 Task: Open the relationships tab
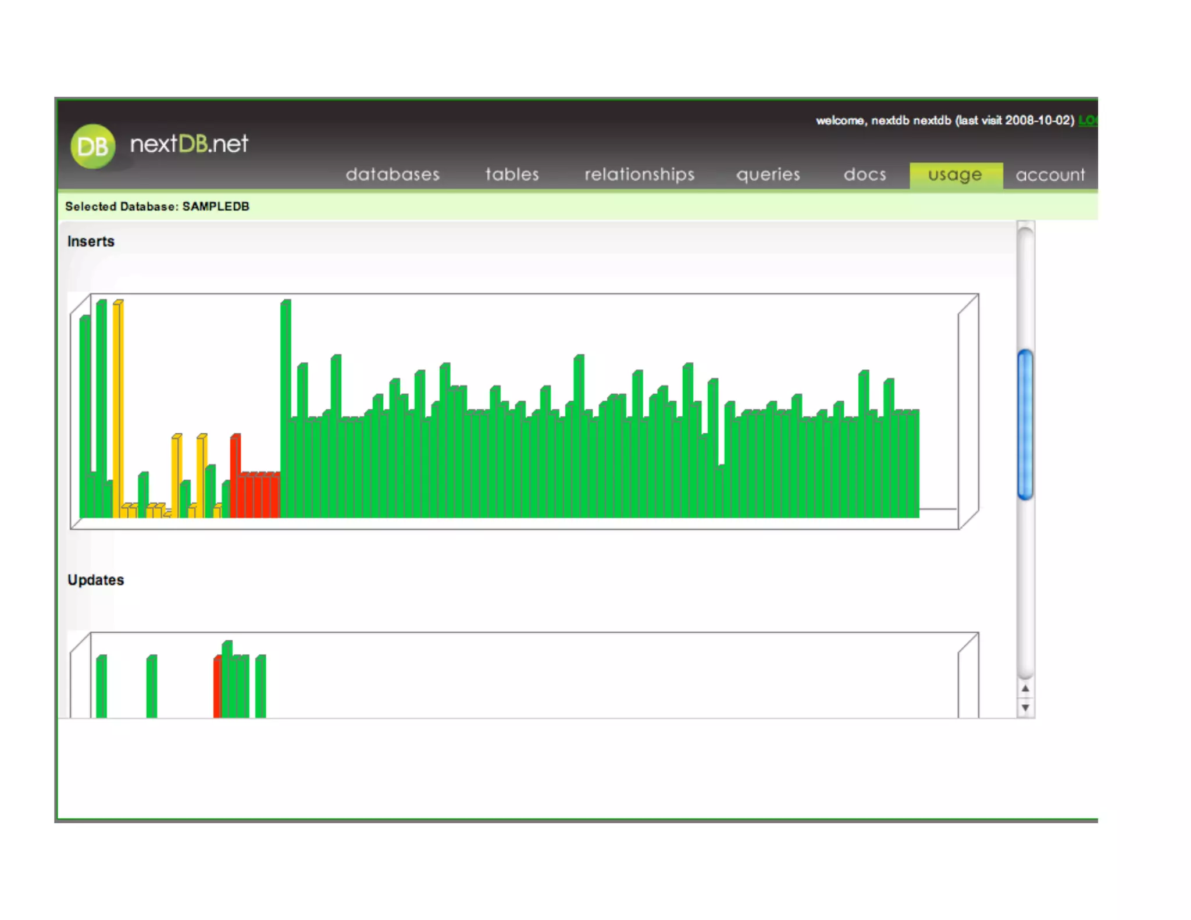tap(639, 174)
